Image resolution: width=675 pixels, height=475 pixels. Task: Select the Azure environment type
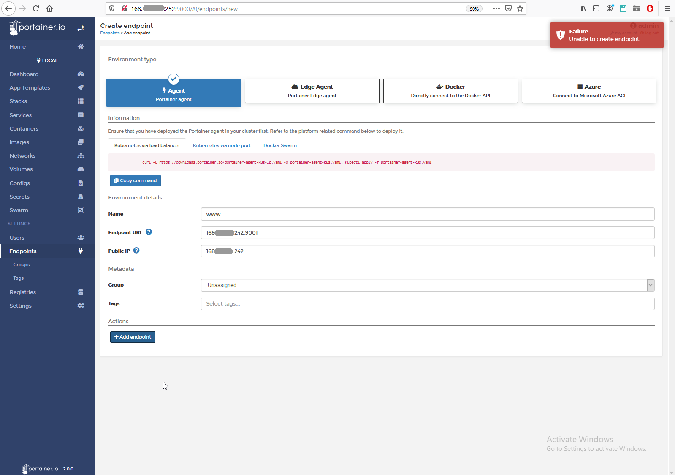(589, 91)
